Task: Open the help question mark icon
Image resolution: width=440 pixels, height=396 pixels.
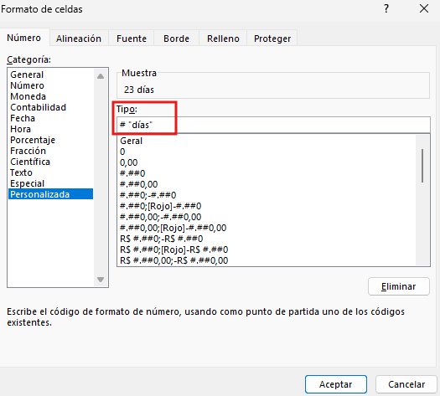Action: [x=386, y=8]
